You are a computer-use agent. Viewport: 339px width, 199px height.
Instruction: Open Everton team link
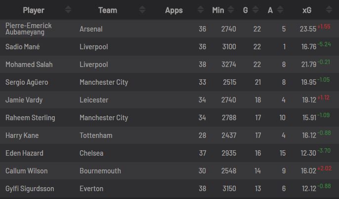[x=91, y=189]
